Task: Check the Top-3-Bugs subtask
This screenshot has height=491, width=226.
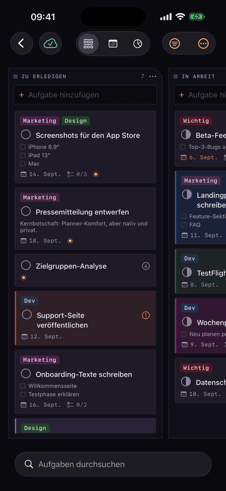Action: 183,147
